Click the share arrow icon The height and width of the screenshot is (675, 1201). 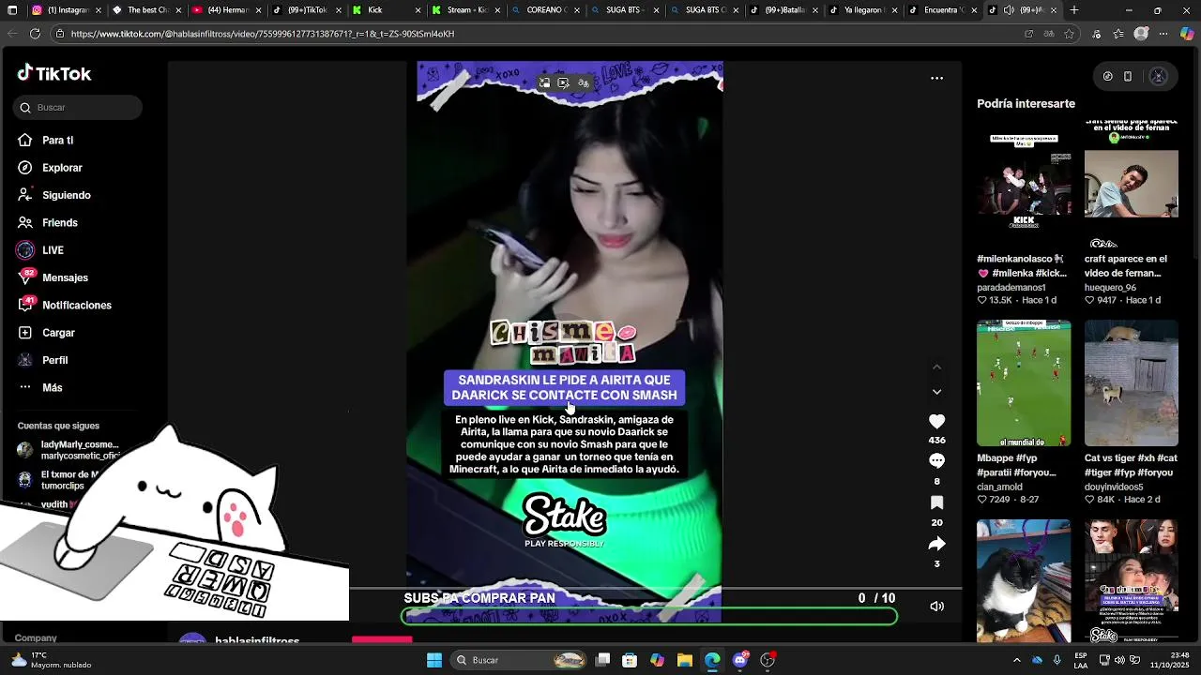936,544
